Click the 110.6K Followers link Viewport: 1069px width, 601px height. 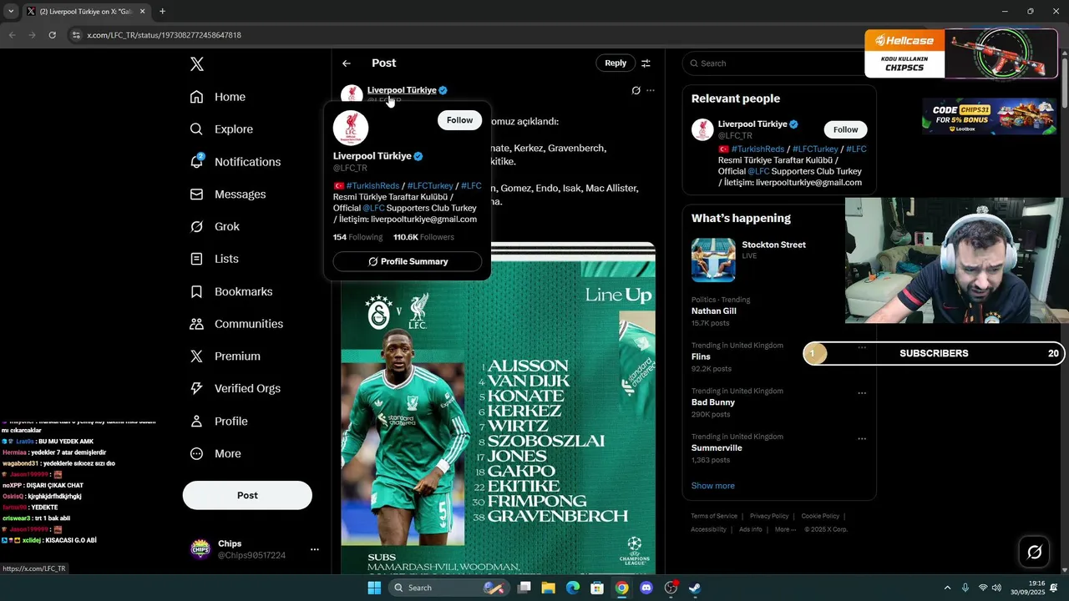[423, 237]
